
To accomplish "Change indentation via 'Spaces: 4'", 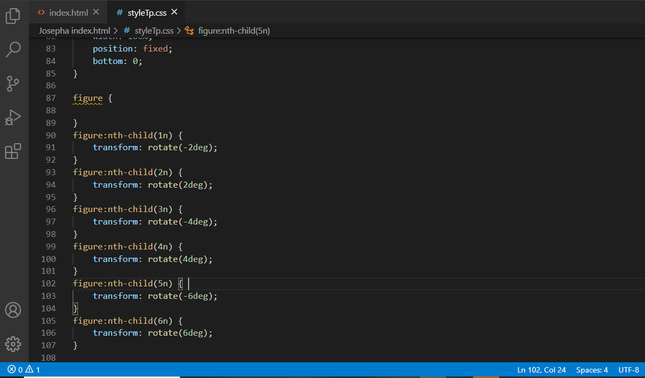I will [x=592, y=370].
